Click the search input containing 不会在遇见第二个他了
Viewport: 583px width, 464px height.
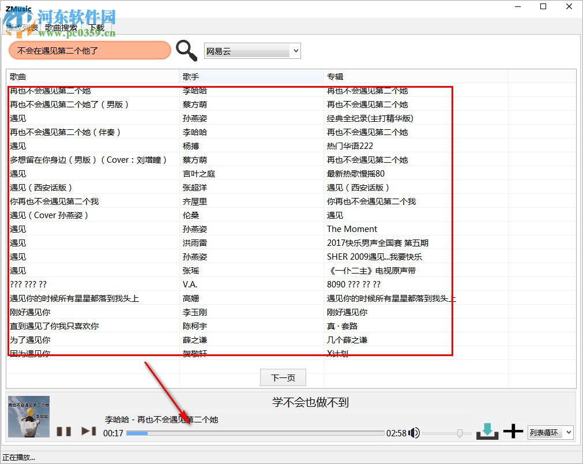click(x=89, y=51)
